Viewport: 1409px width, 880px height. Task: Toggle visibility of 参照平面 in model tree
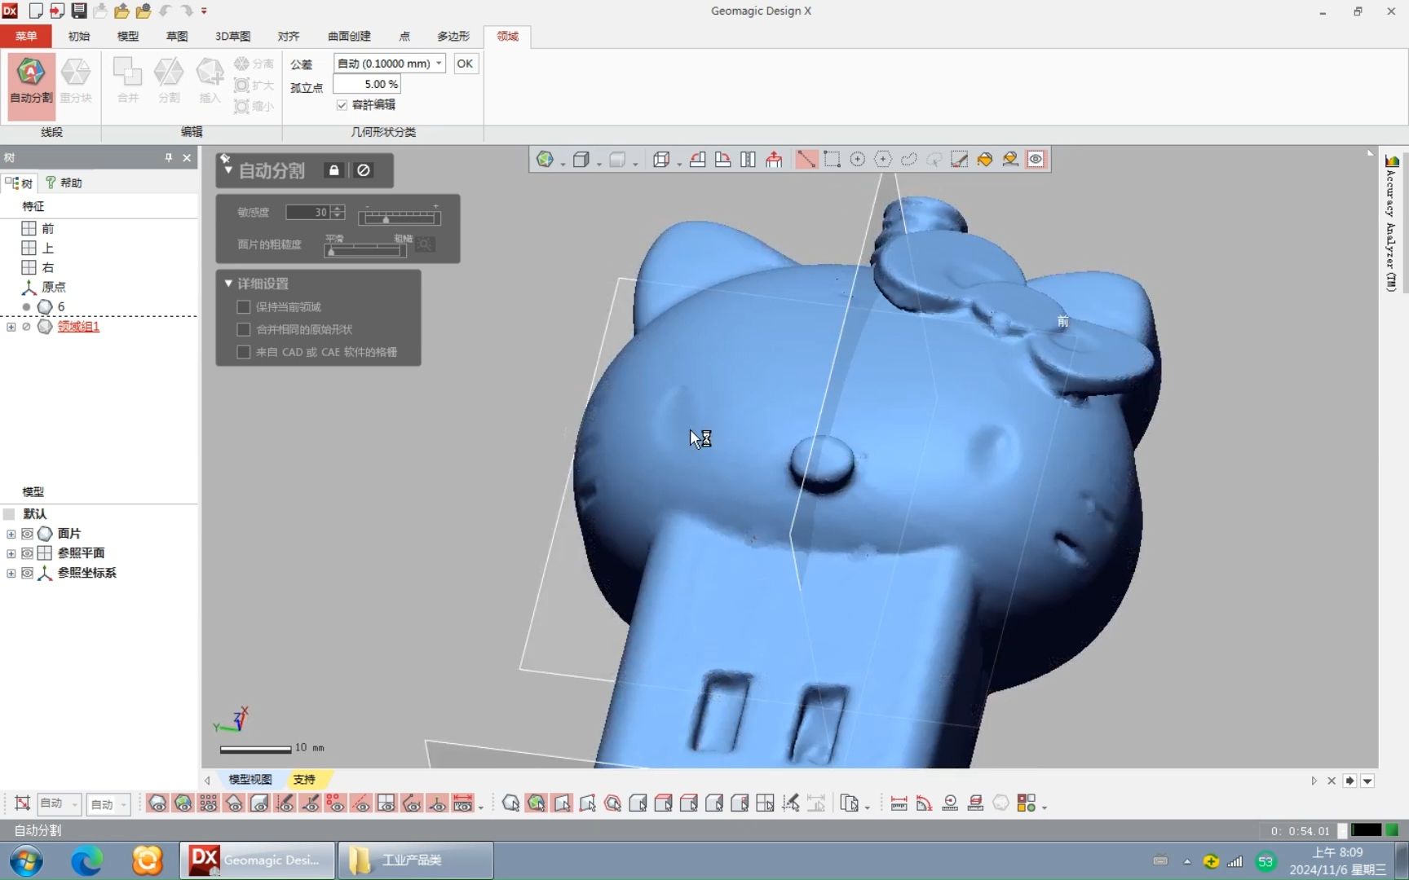click(27, 553)
